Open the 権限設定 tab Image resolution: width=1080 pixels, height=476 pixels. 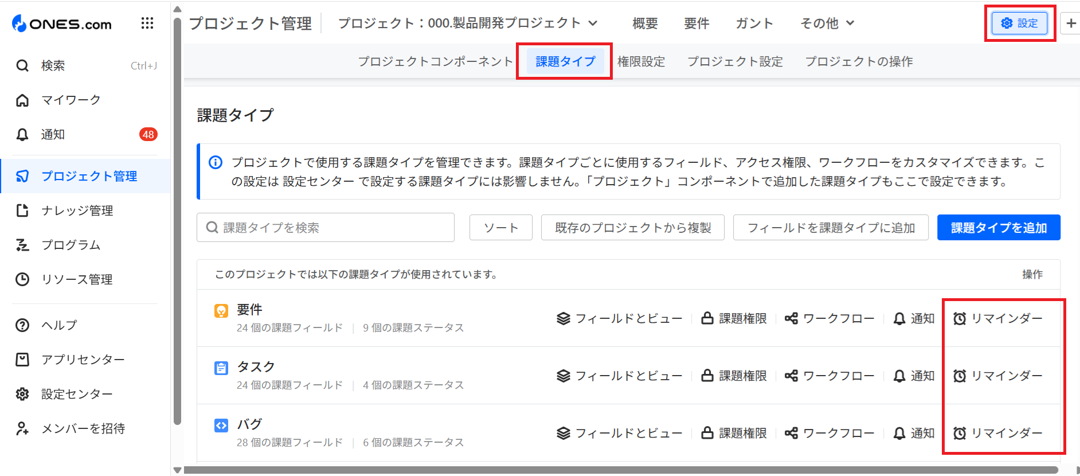pyautogui.click(x=641, y=61)
